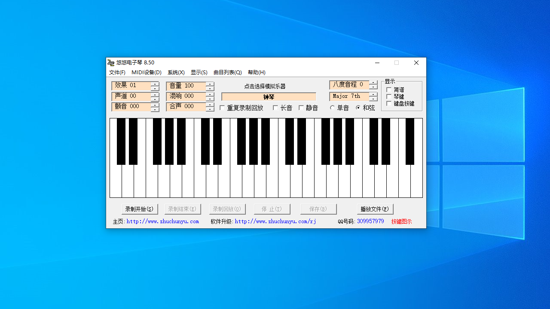This screenshot has height=309, width=550.
Task: Check the 长音 sustain option
Action: 275,108
